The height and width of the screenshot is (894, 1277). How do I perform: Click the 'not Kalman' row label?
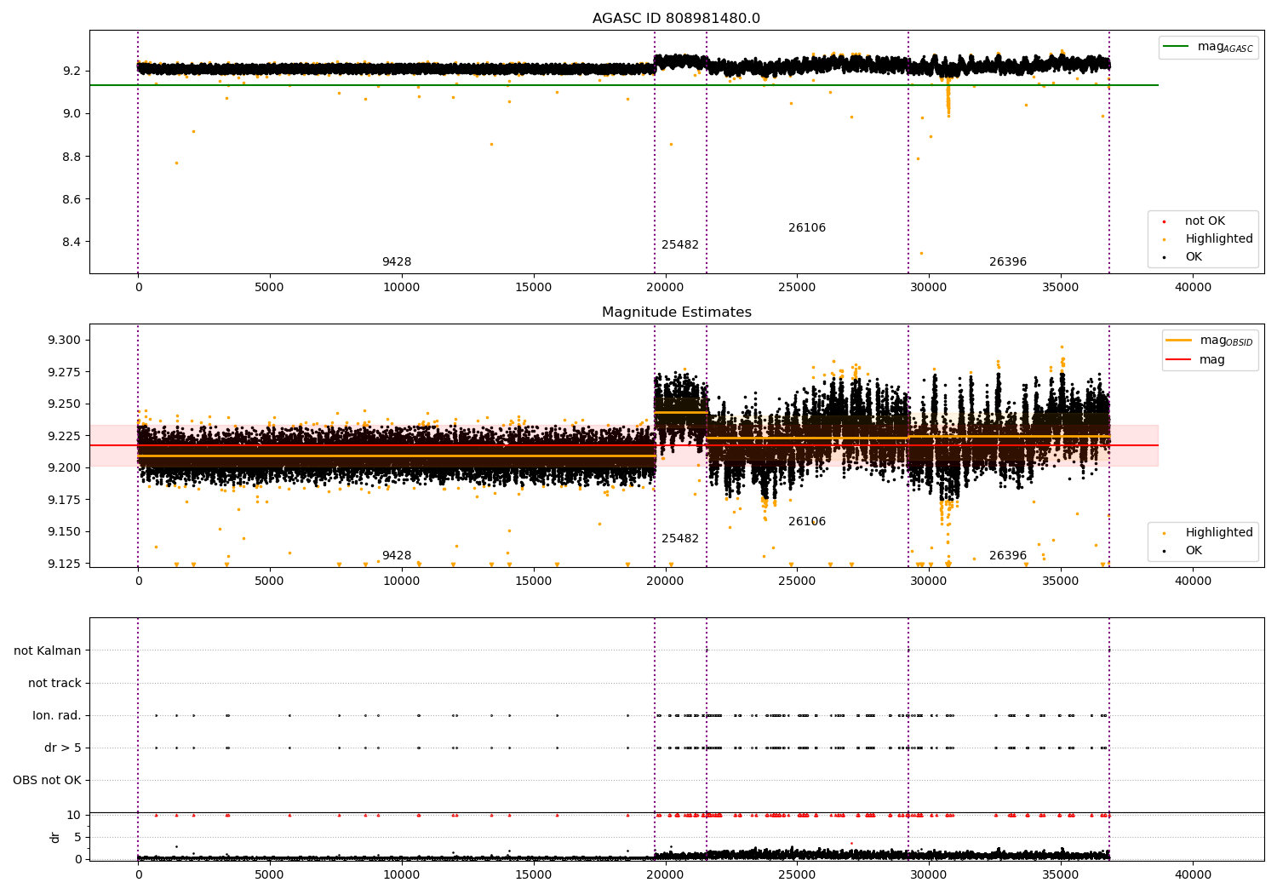point(48,650)
